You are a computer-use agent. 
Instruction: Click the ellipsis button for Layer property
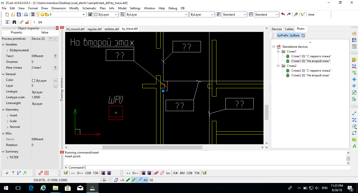pyautogui.click(x=56, y=86)
